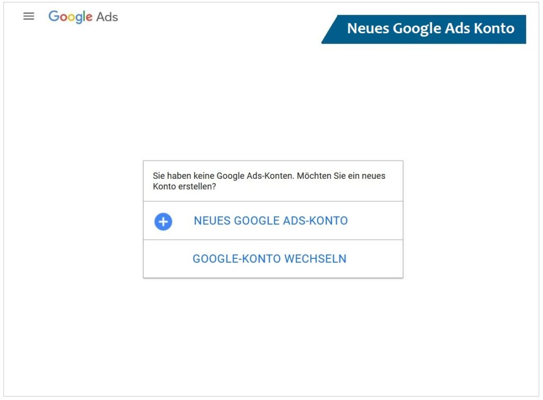This screenshot has height=400, width=543.
Task: Click the 'Sie haben keine Google Ads-Konten' message
Action: [269, 181]
